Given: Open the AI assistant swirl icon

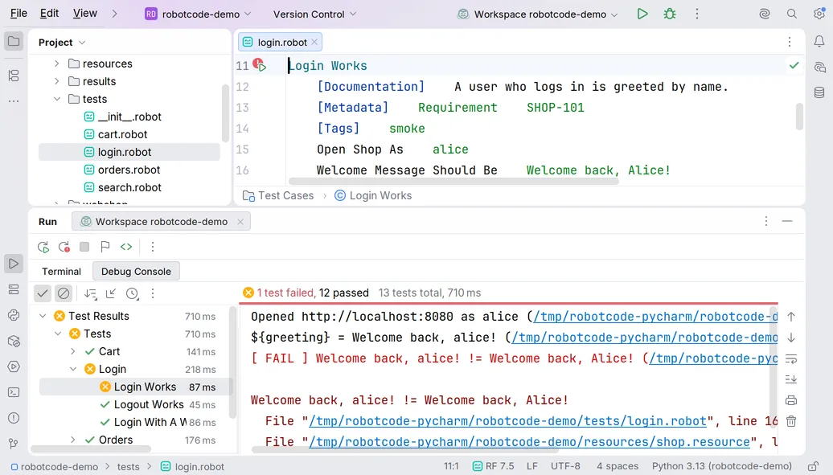Looking at the screenshot, I should 765,14.
